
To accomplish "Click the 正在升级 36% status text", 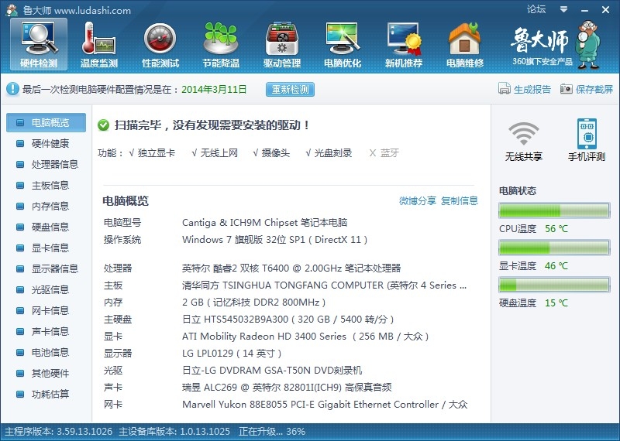I will (x=272, y=431).
